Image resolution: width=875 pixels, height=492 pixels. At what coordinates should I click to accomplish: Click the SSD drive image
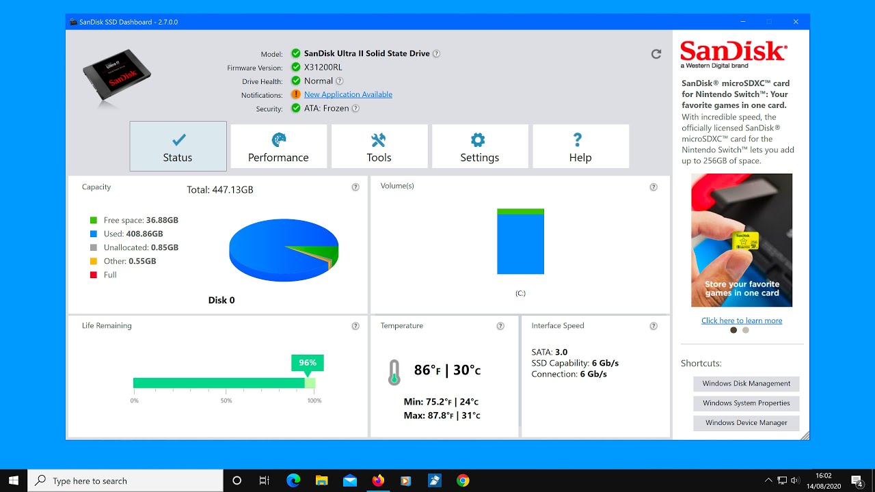click(x=117, y=75)
